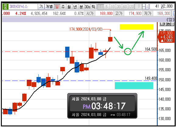This screenshot has width=176, height=127.
Task: Click the 4.24% change rate
Action: [x=21, y=14]
